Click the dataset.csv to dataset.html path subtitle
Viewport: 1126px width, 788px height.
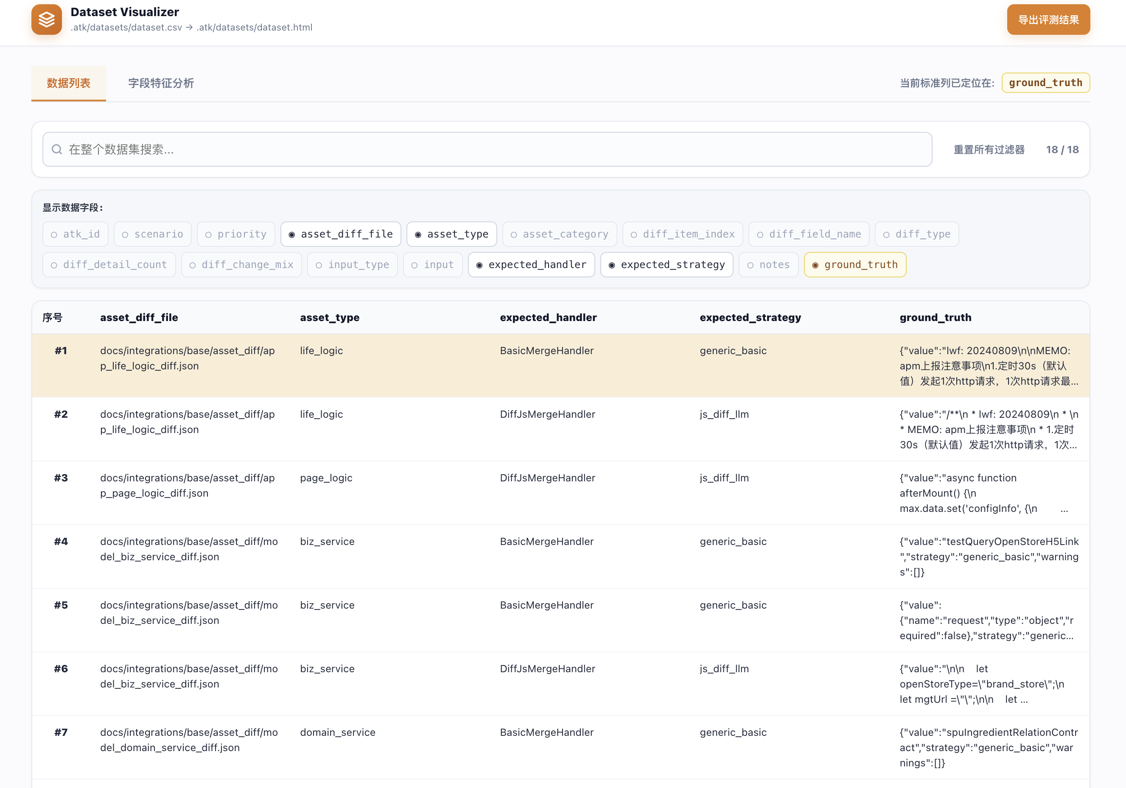[191, 28]
